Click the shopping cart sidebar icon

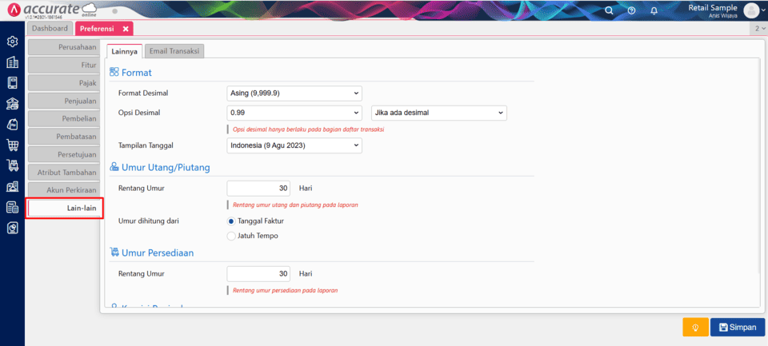(x=12, y=145)
